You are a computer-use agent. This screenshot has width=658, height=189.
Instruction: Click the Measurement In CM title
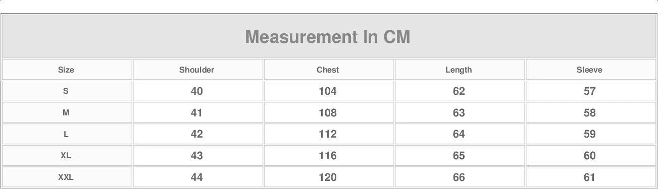tap(328, 37)
